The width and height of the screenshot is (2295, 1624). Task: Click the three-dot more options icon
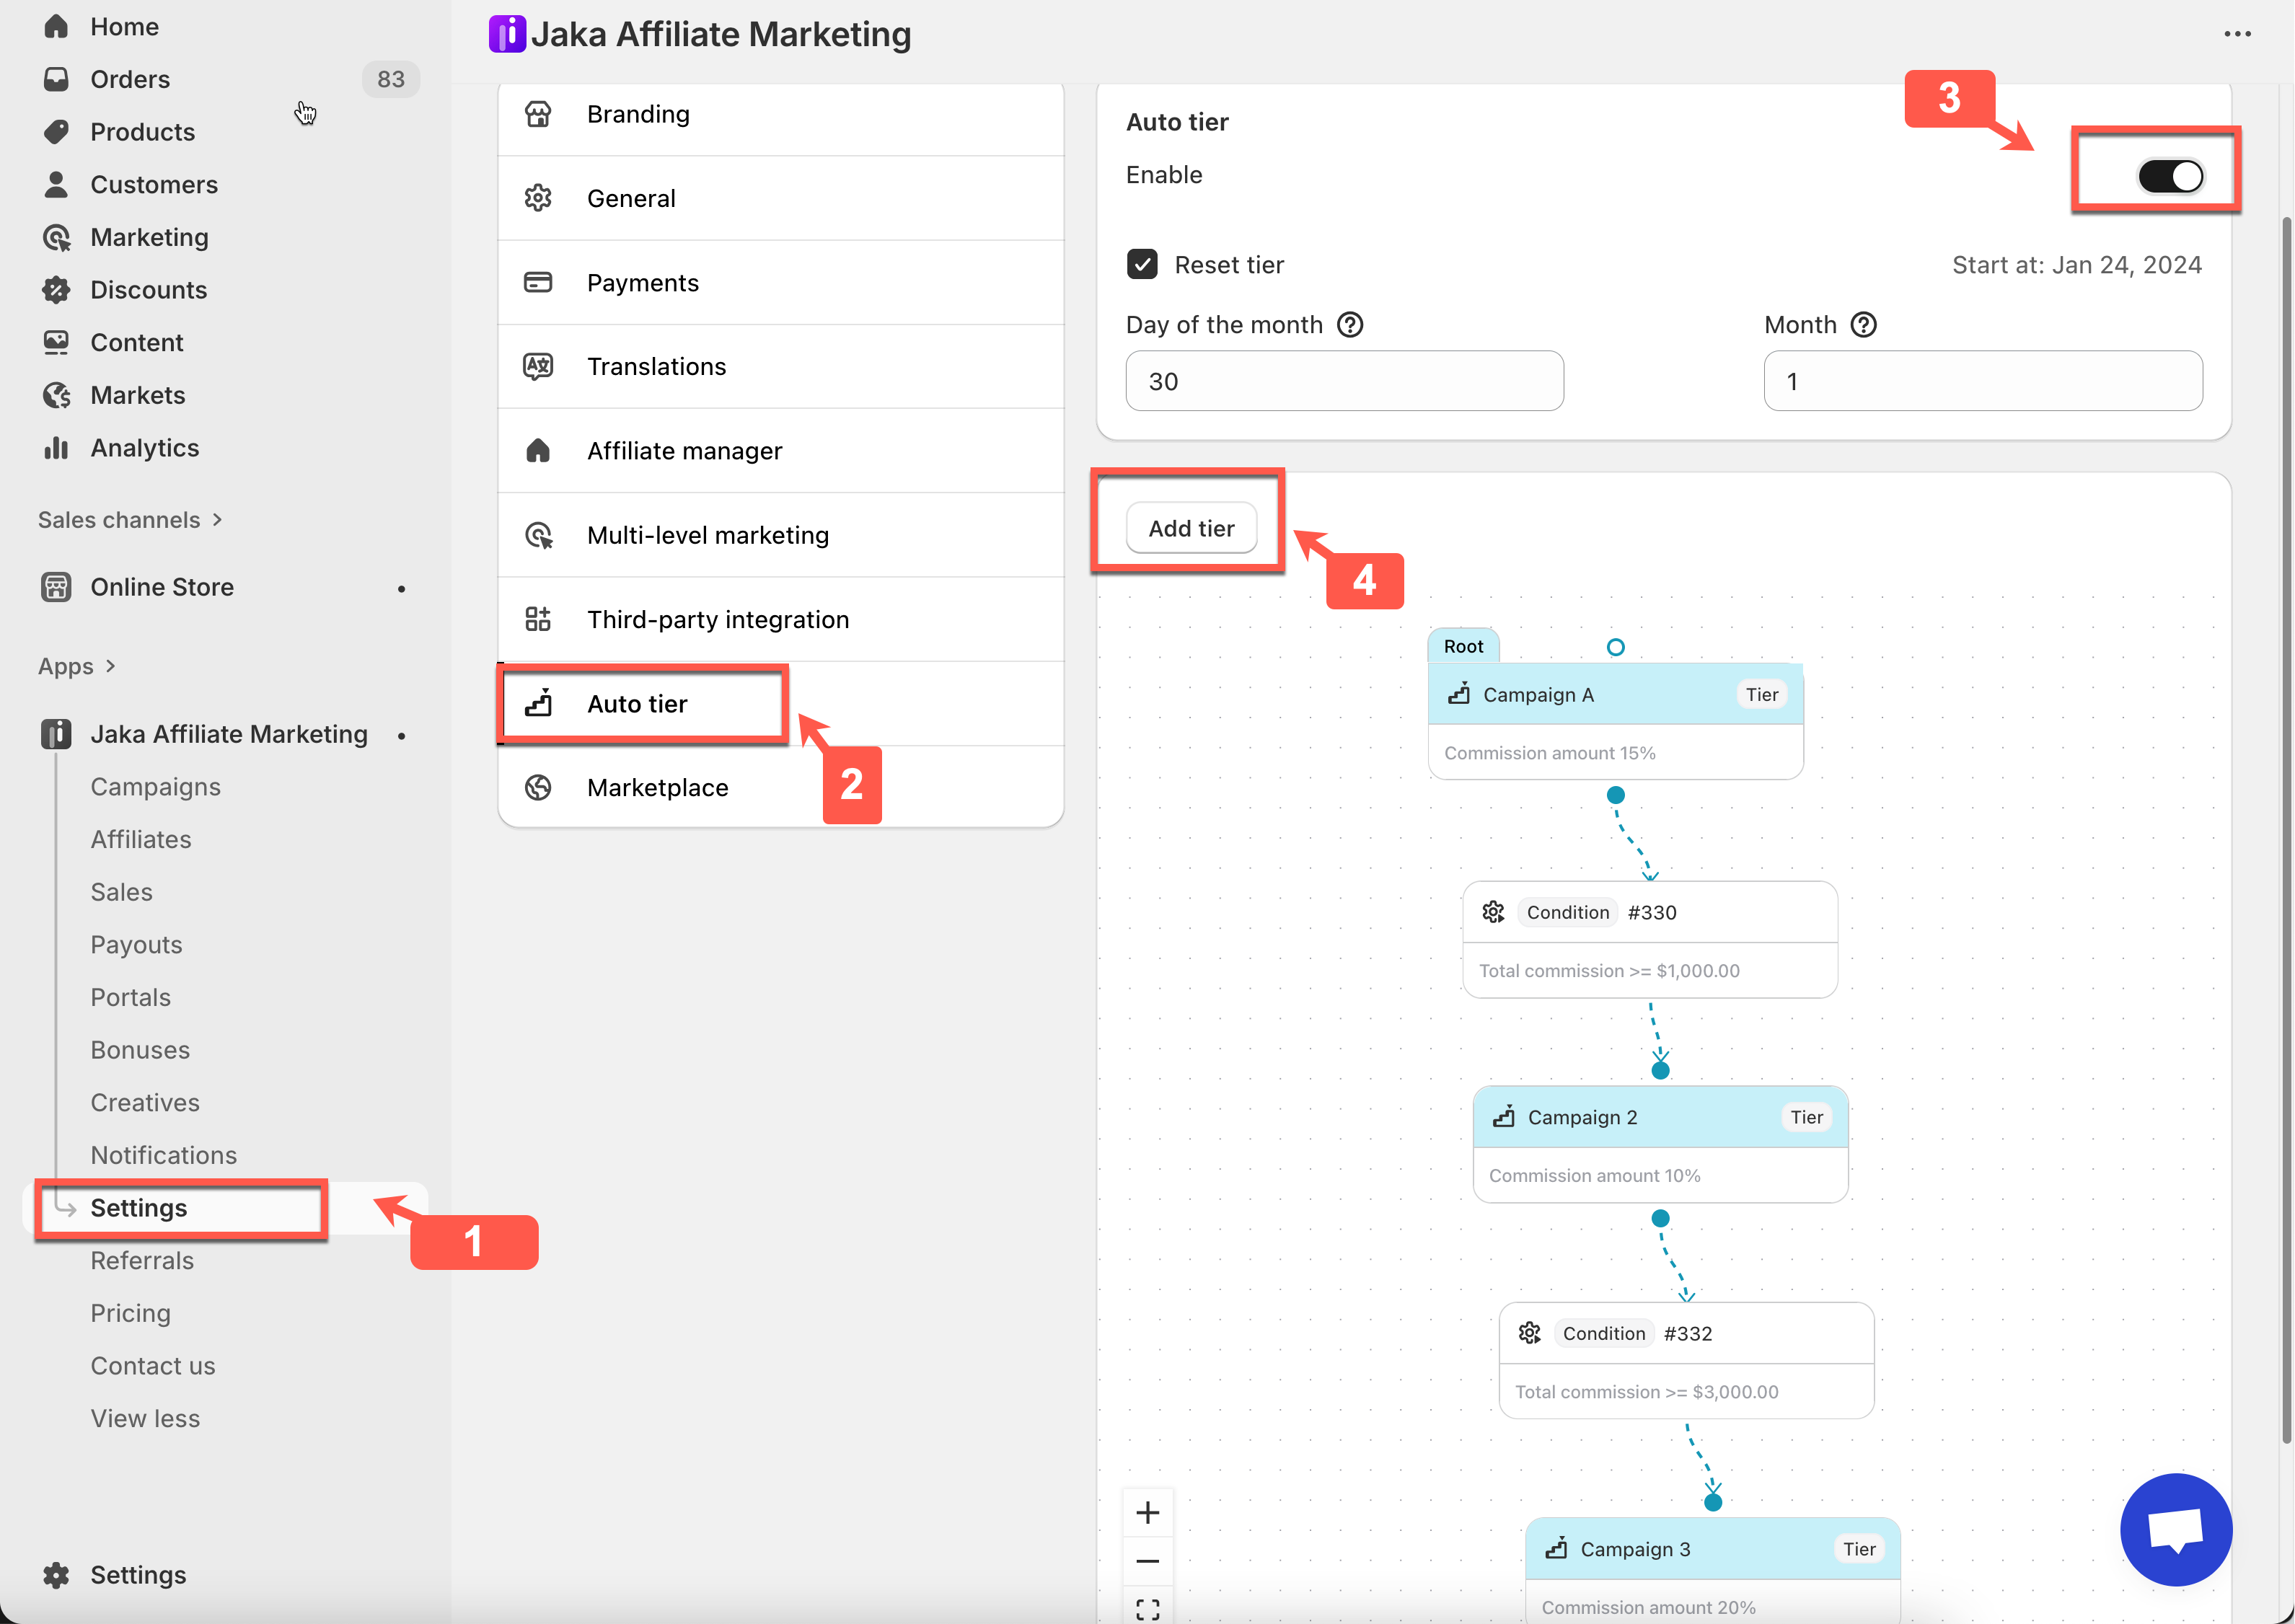tap(2237, 34)
